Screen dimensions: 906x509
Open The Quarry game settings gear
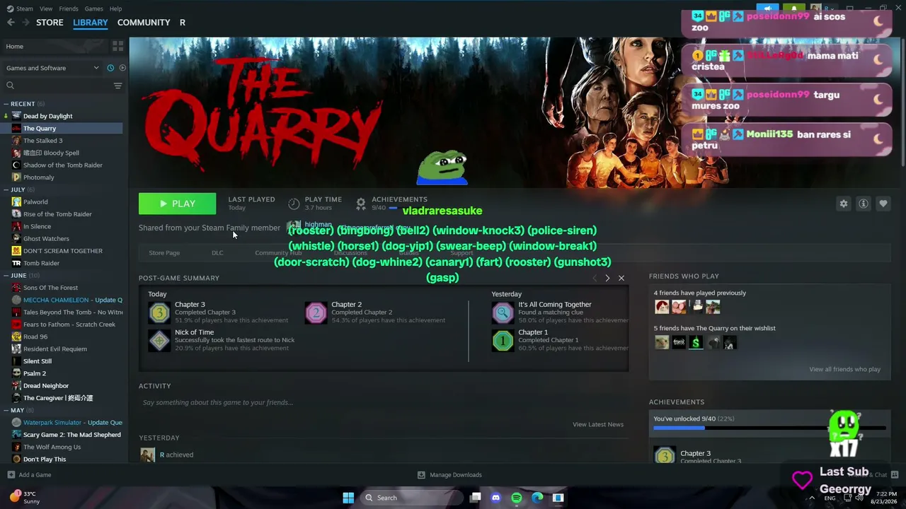coord(844,204)
